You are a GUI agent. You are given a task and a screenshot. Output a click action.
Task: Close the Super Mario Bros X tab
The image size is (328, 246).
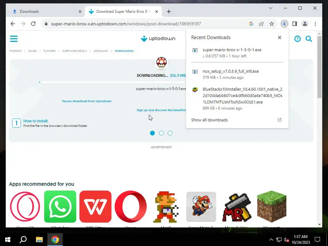point(156,12)
